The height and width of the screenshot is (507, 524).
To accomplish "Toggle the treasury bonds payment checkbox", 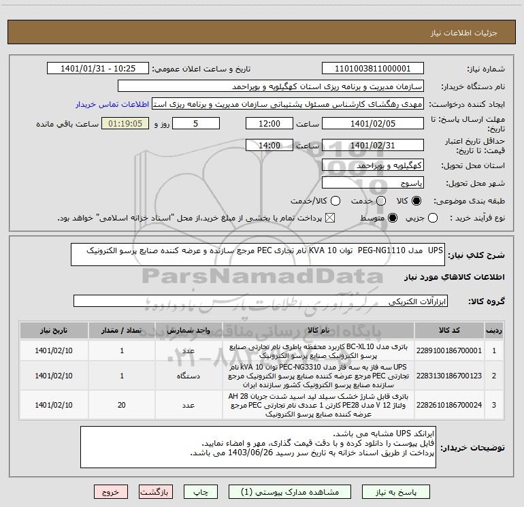I will pos(330,218).
